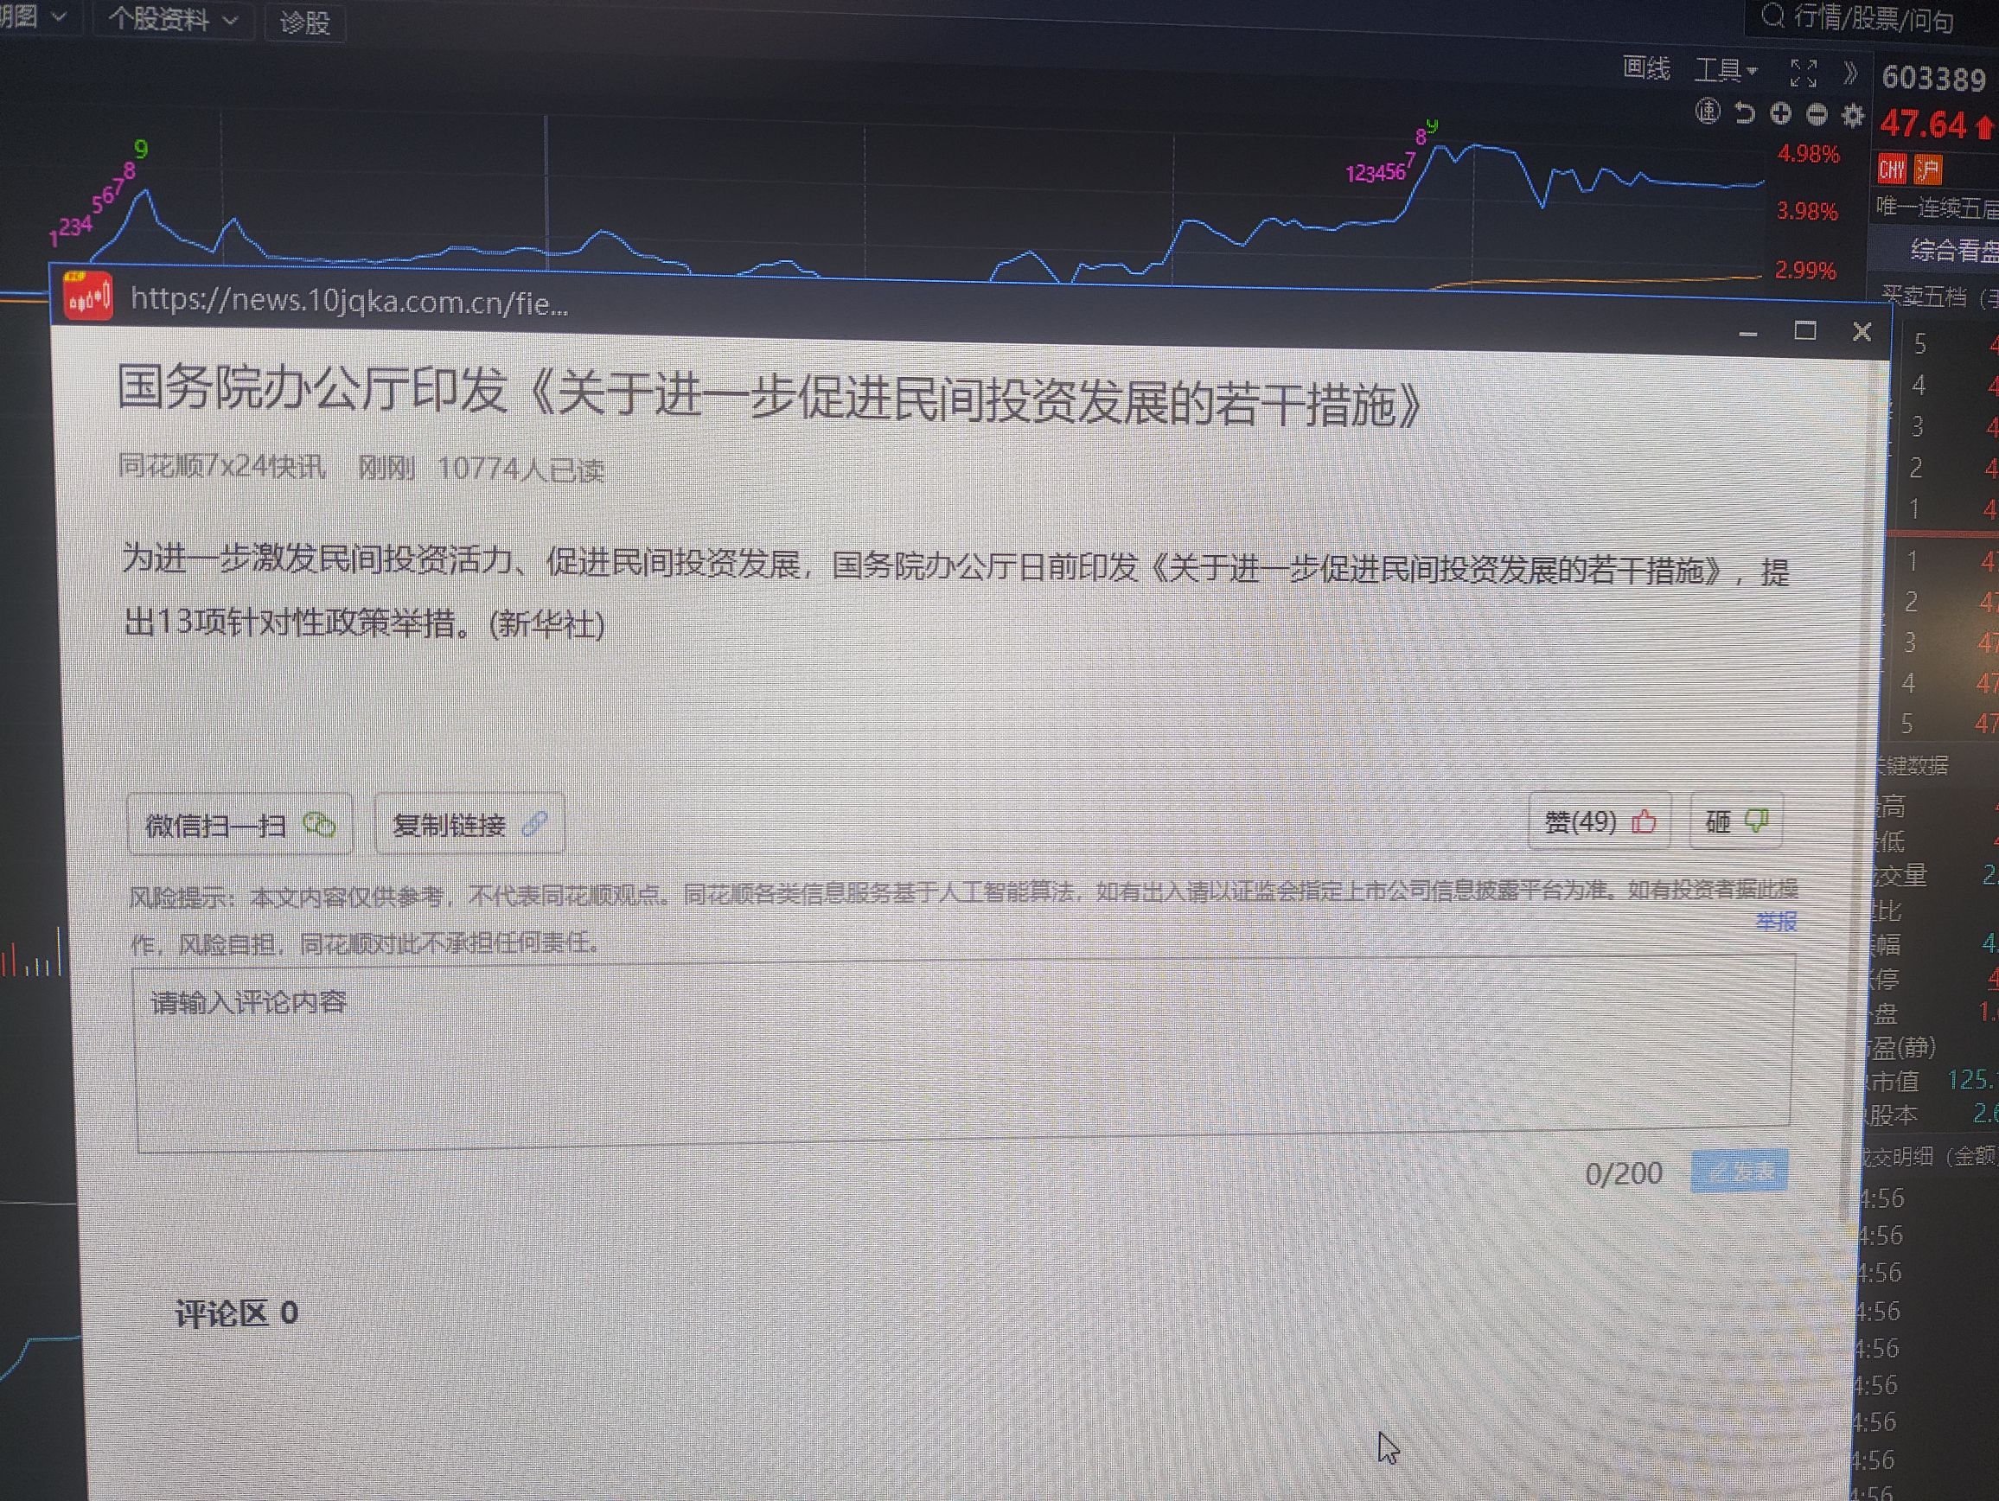Select the 画线 drawing menu item
Image resolution: width=1999 pixels, height=1501 pixels.
[x=1645, y=67]
